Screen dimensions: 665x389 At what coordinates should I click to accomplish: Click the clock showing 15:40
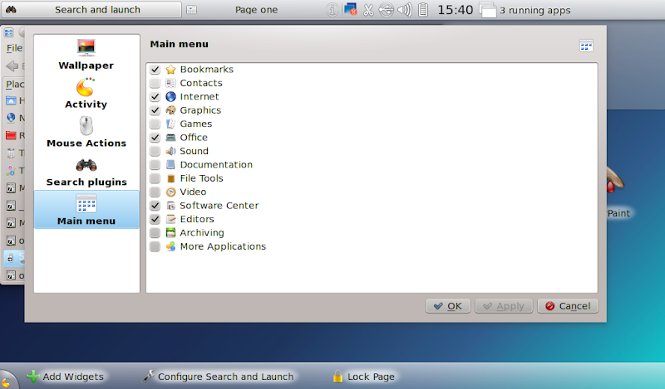455,10
